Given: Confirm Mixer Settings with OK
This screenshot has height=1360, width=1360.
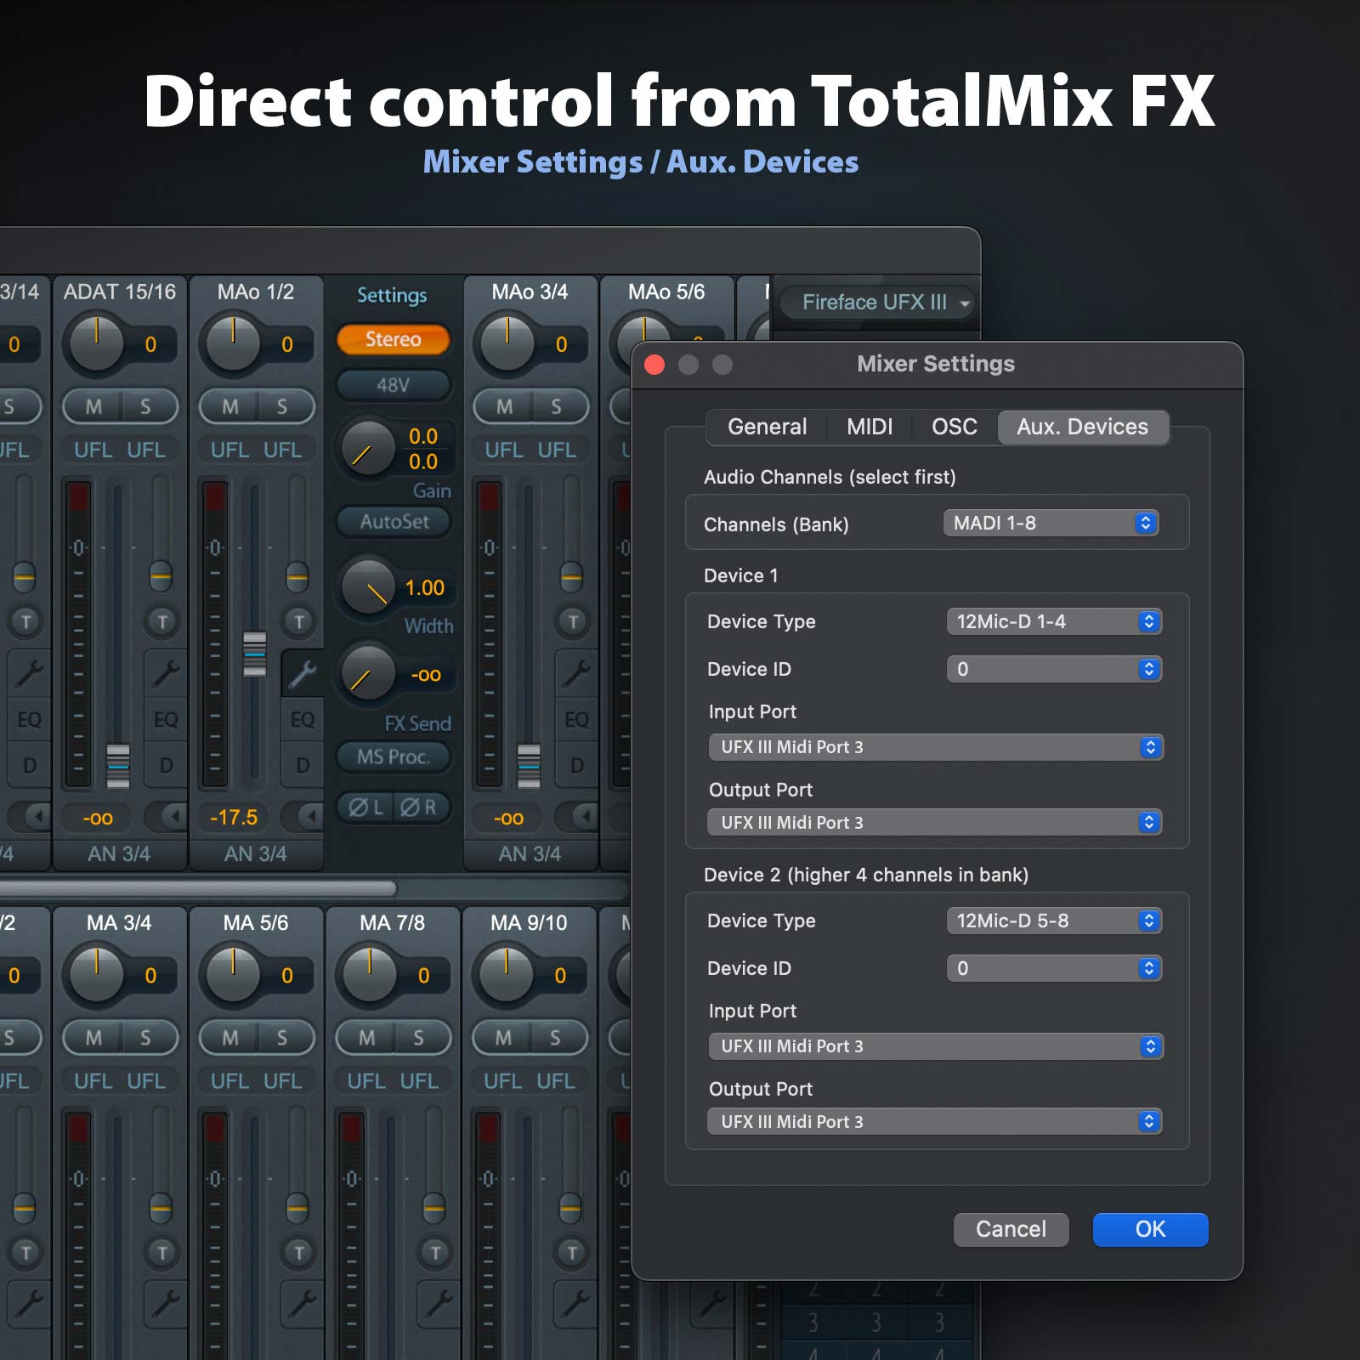Looking at the screenshot, I should click(x=1150, y=1229).
